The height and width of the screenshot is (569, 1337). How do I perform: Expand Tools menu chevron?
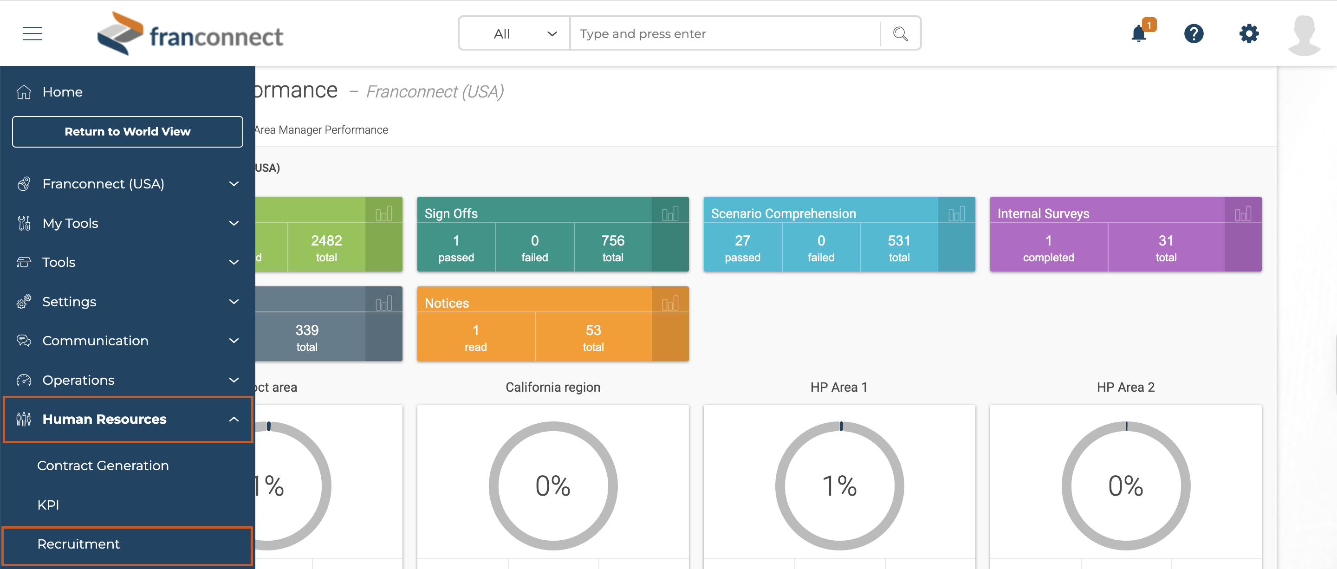[x=234, y=263]
